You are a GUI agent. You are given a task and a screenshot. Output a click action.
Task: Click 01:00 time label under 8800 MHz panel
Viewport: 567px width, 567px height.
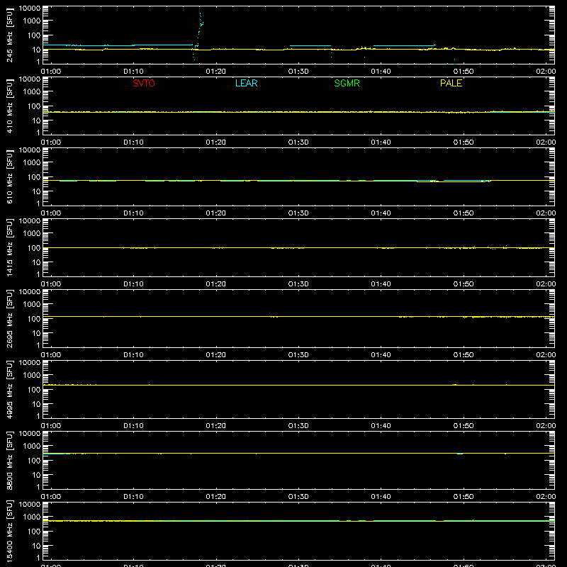50,497
